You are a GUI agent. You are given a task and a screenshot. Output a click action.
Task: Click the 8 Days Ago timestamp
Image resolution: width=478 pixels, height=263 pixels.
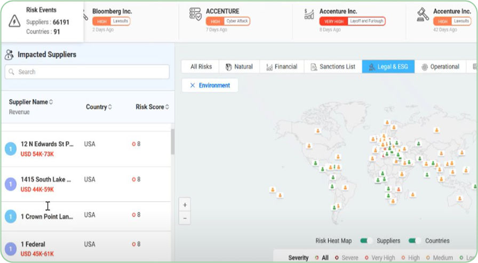pyautogui.click(x=330, y=30)
